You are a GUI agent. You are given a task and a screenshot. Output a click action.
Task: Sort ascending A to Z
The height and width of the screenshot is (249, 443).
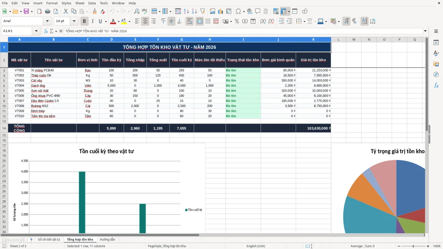(186, 11)
